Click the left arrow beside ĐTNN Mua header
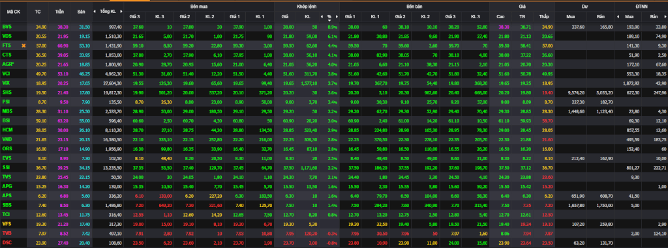Image resolution: width=668 pixels, height=248 pixels. coord(618,16)
